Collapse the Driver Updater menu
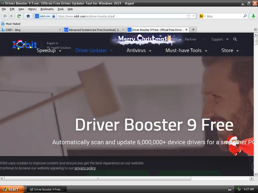258x193 pixels. coord(94,50)
